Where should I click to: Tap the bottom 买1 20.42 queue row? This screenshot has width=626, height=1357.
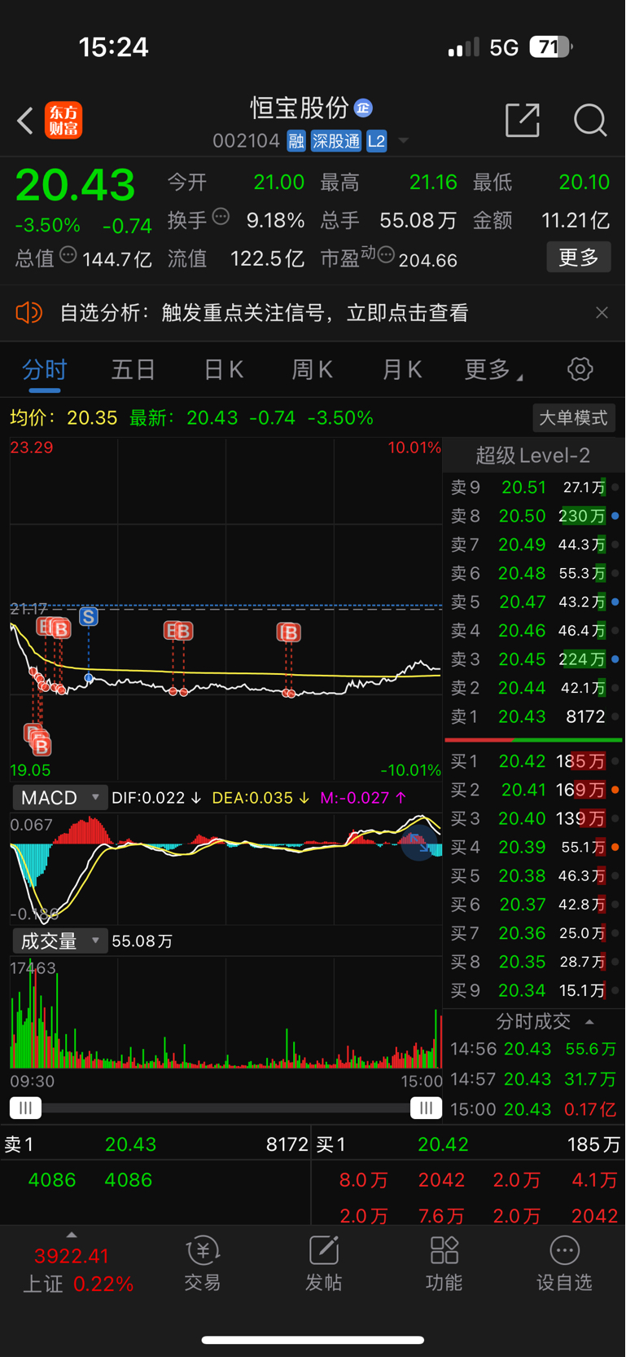coord(469,1144)
